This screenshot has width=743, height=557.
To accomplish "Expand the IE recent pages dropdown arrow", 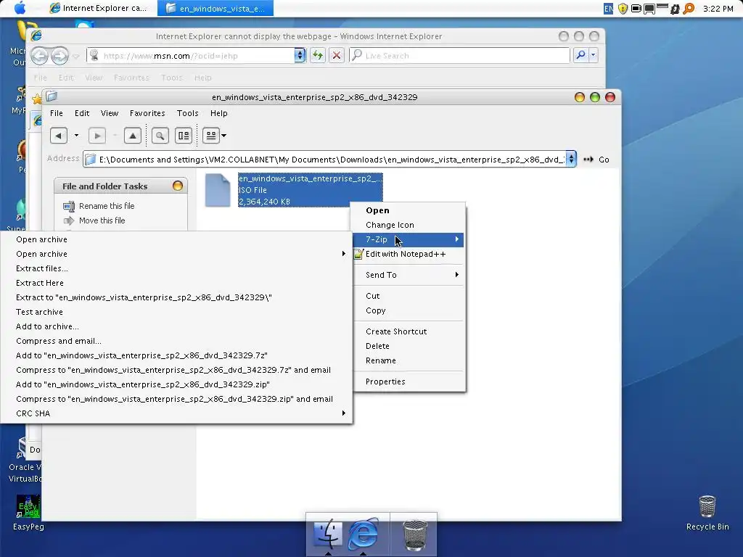I will click(x=76, y=57).
